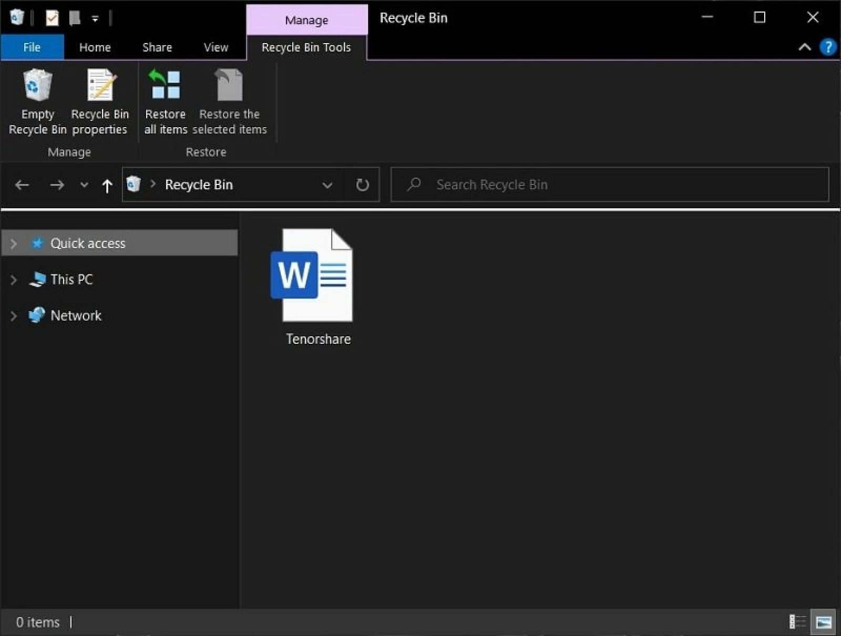Switch to Details view in the status bar

click(798, 622)
